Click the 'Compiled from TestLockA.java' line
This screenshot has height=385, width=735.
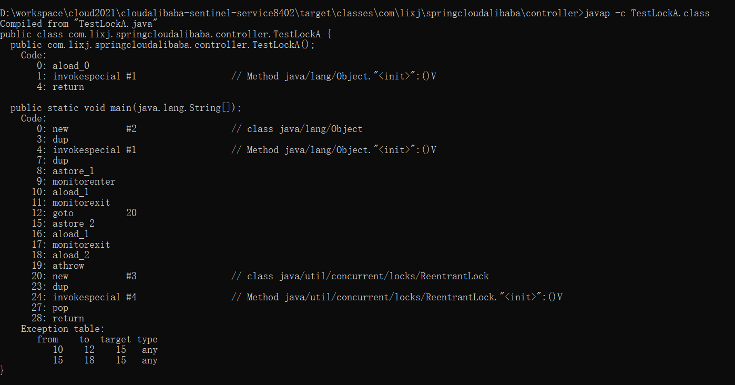point(79,24)
